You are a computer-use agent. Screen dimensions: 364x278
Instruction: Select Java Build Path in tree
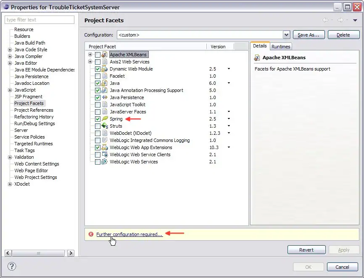(x=30, y=43)
